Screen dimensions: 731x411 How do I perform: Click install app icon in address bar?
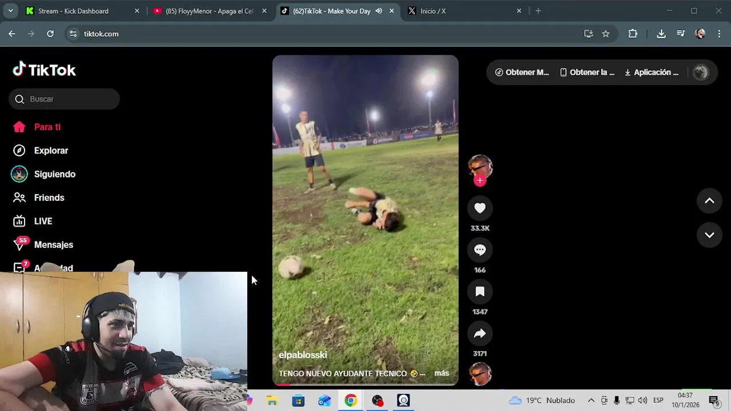(x=588, y=34)
